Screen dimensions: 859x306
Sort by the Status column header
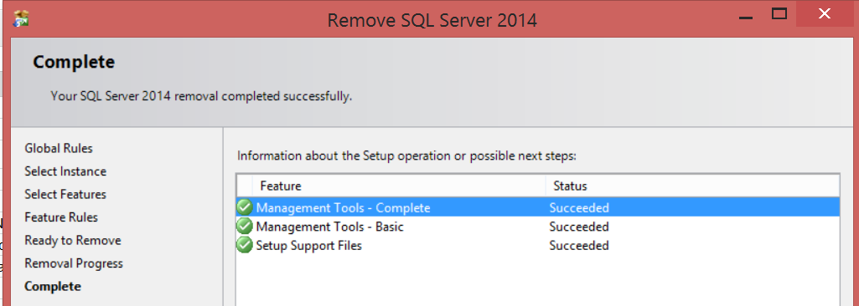pyautogui.click(x=692, y=186)
